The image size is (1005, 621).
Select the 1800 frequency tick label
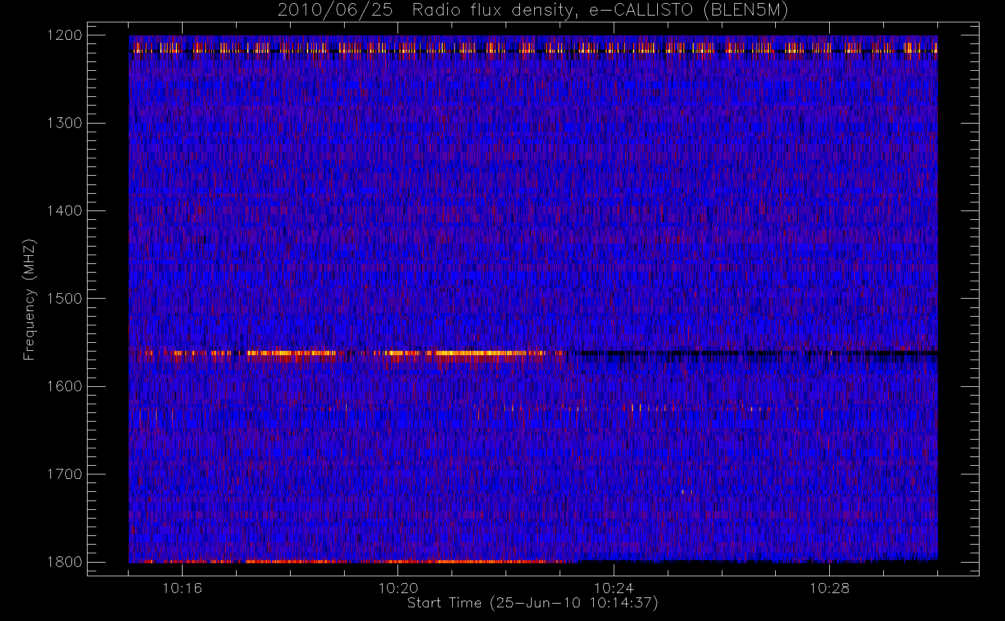tap(65, 562)
